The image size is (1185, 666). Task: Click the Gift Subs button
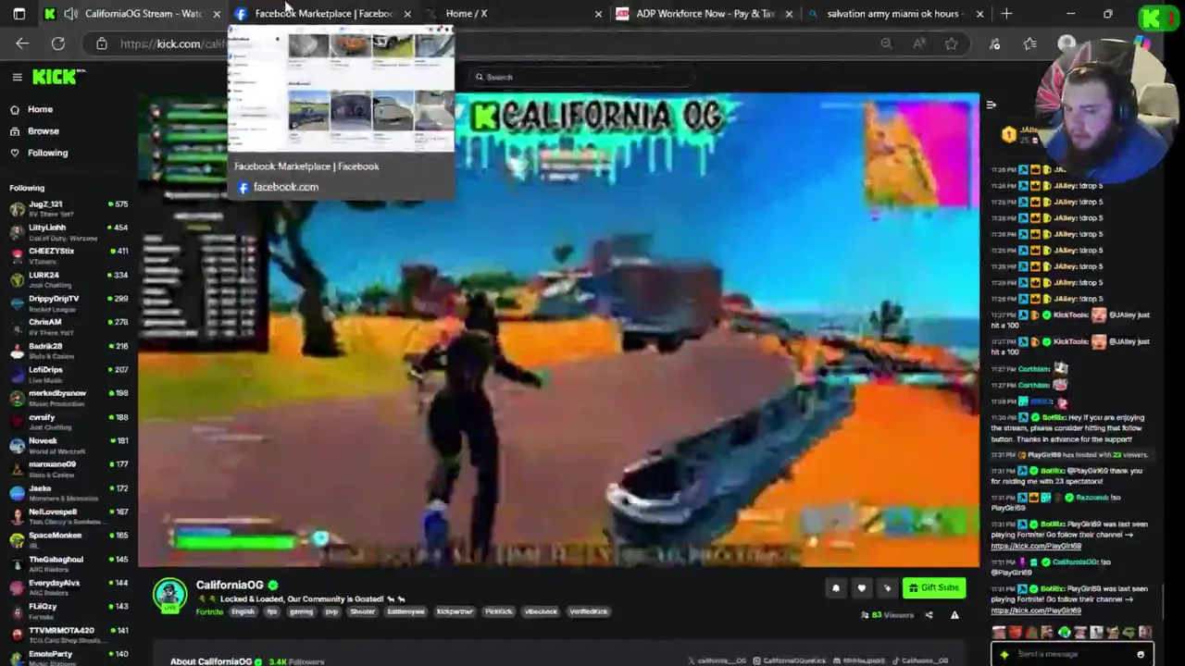934,588
